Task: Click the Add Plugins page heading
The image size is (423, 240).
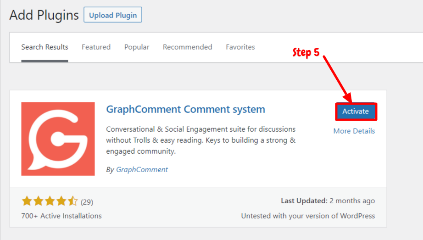Action: click(44, 15)
